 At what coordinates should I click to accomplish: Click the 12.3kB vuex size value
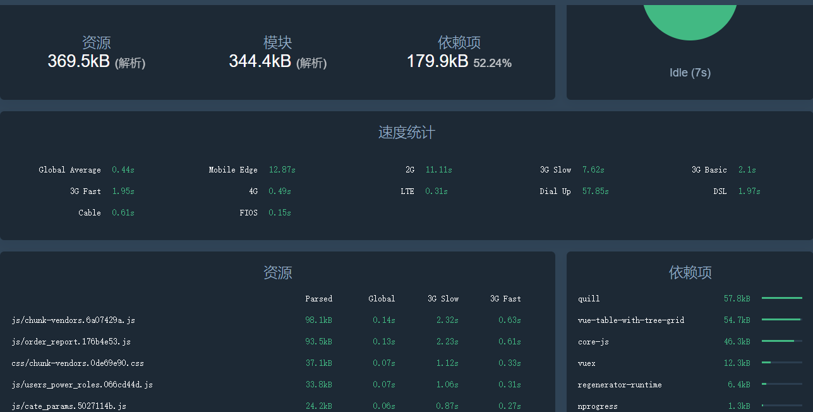(737, 363)
